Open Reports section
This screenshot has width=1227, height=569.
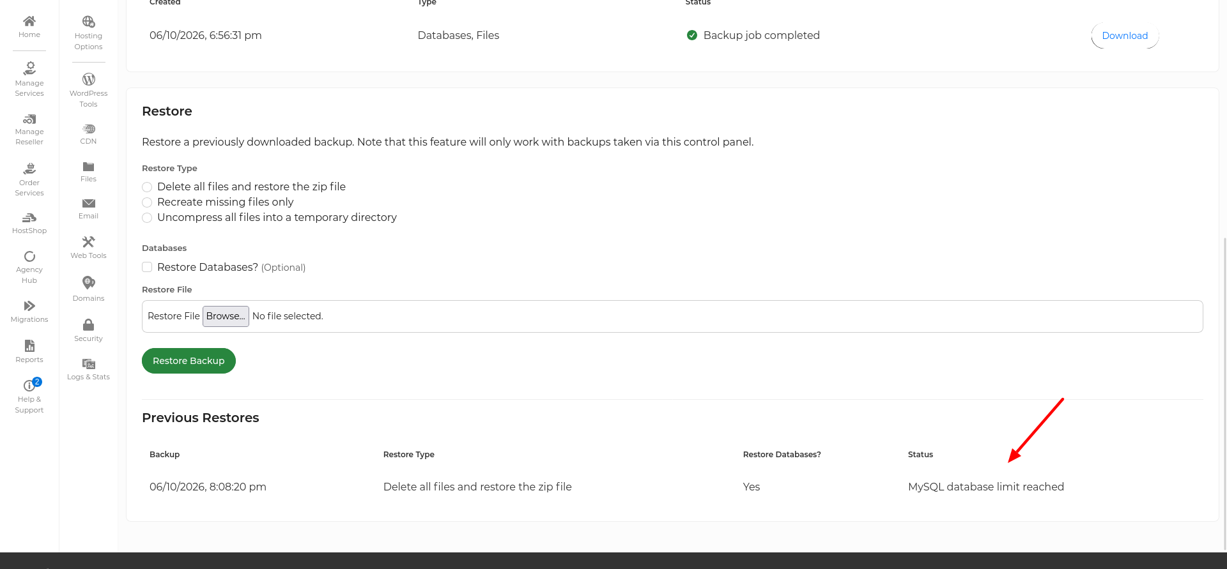click(29, 351)
